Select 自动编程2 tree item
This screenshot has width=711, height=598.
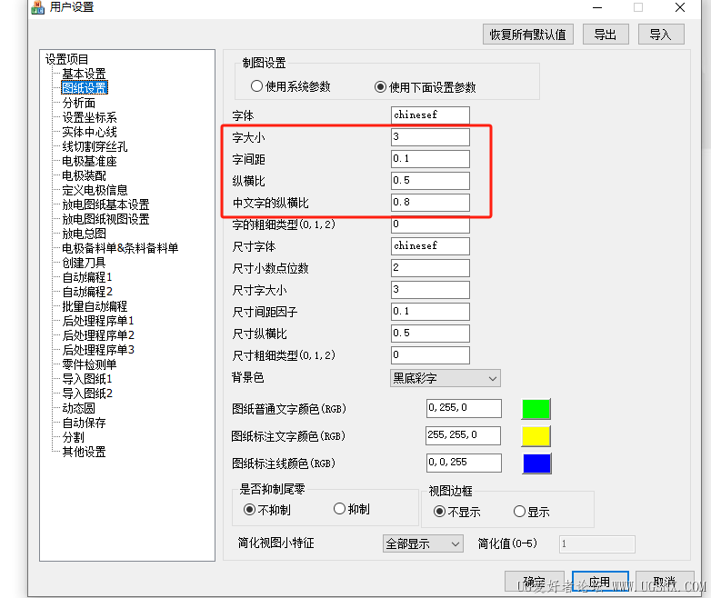(x=87, y=292)
